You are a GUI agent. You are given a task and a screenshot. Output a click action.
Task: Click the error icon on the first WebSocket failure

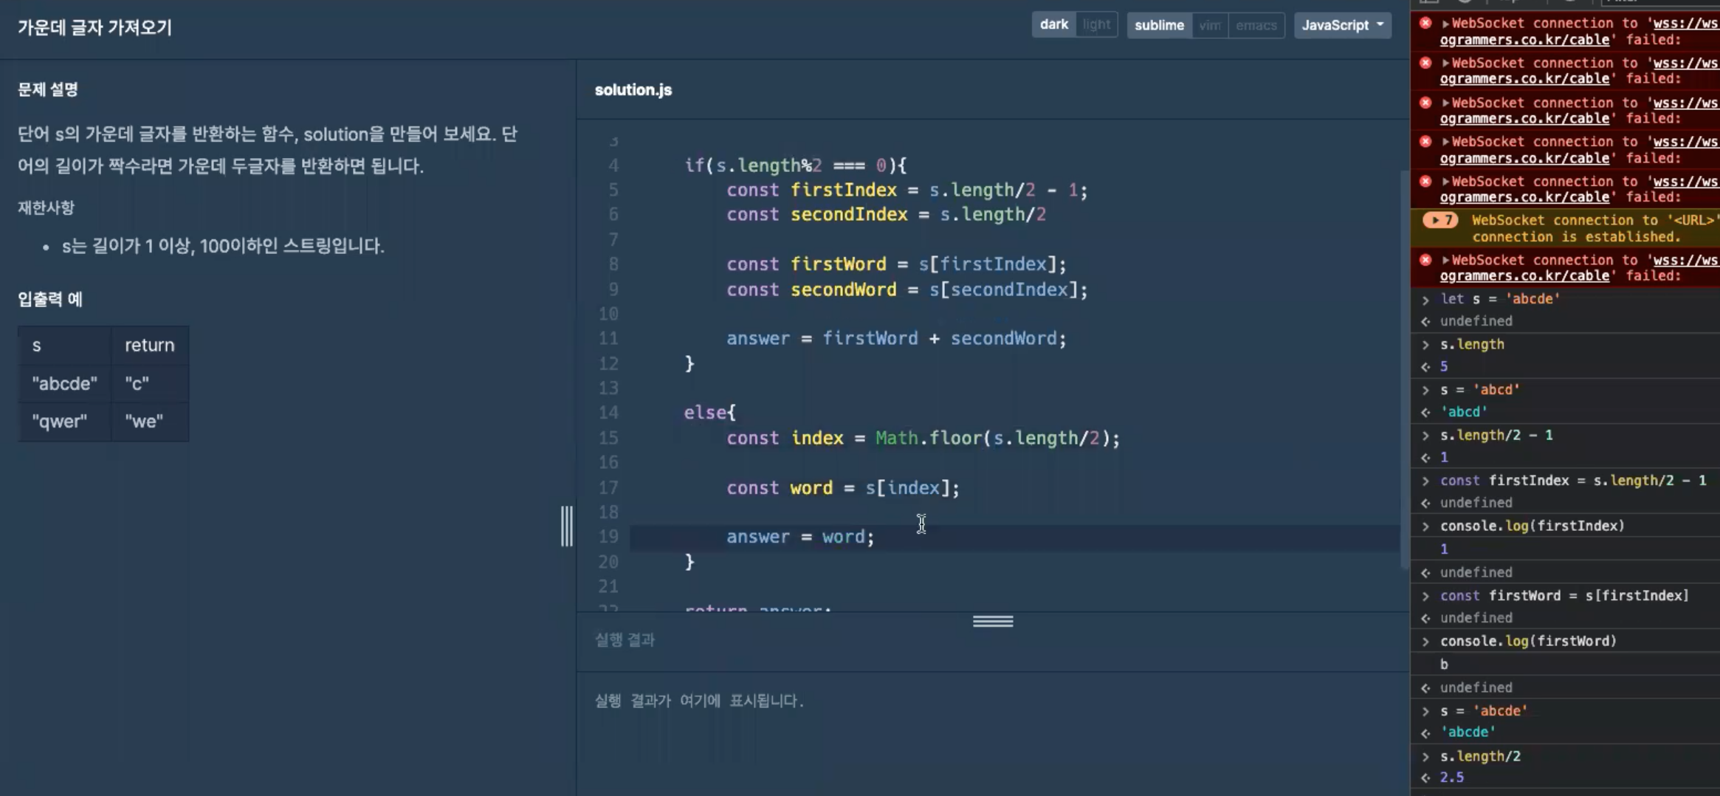point(1424,24)
